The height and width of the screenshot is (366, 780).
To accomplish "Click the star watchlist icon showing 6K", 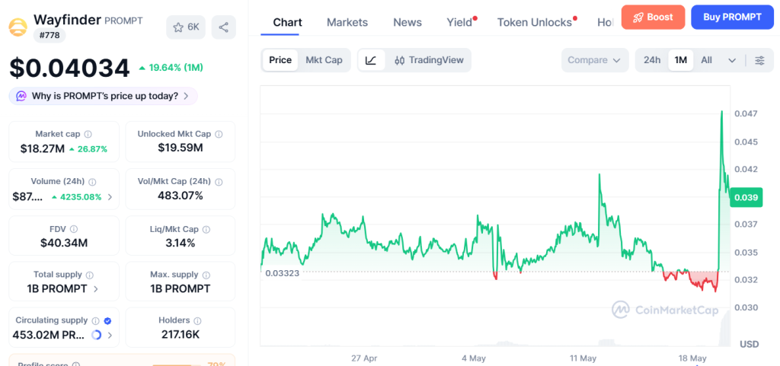I will (x=186, y=27).
